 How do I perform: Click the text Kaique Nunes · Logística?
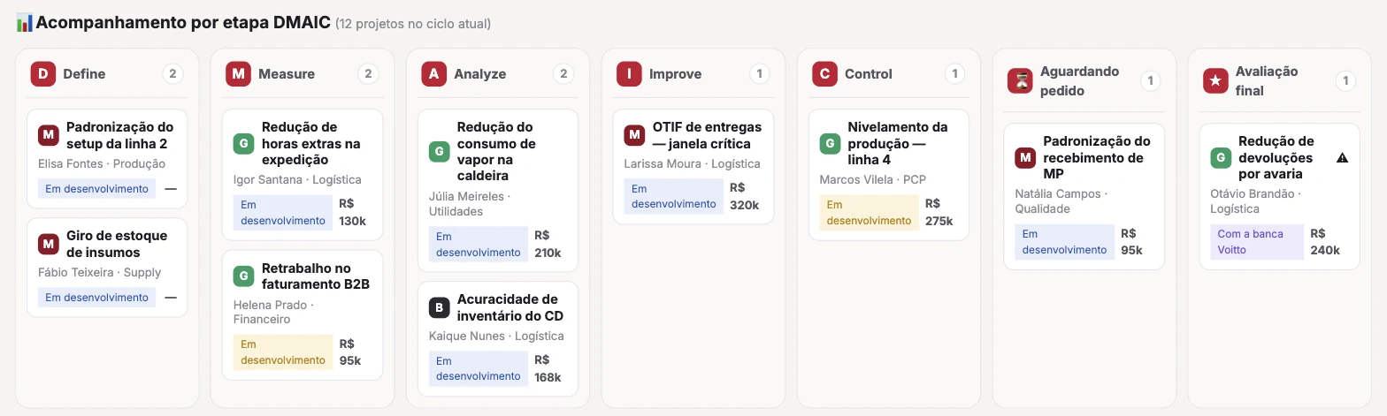[496, 337]
